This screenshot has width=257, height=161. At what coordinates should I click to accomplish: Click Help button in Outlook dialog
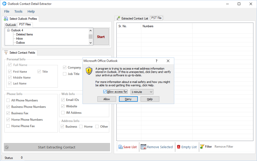(150, 99)
